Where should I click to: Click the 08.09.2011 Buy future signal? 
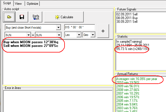127,18
